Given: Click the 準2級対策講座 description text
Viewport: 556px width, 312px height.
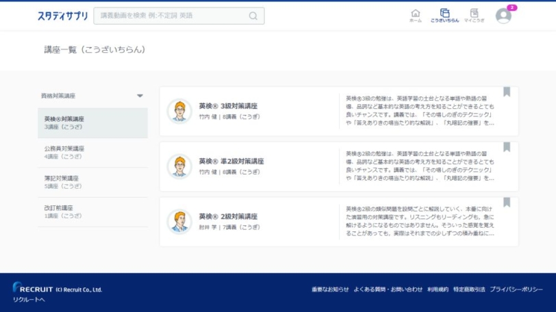Looking at the screenshot, I should pos(420,166).
